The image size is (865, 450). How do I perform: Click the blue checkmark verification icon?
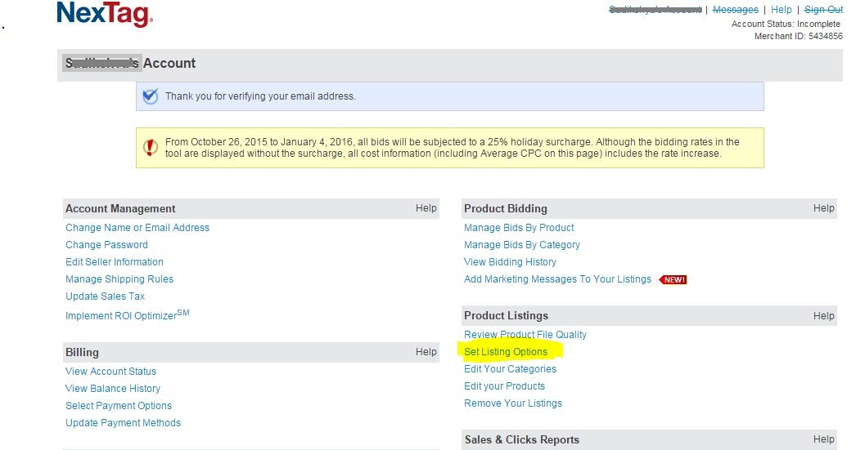[x=150, y=96]
